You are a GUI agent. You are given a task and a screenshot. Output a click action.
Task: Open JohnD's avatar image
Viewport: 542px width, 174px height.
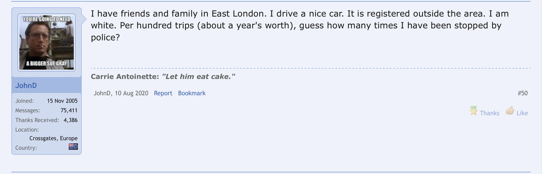coord(46,42)
